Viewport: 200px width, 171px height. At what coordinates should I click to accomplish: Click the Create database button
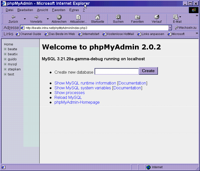[x=148, y=71]
